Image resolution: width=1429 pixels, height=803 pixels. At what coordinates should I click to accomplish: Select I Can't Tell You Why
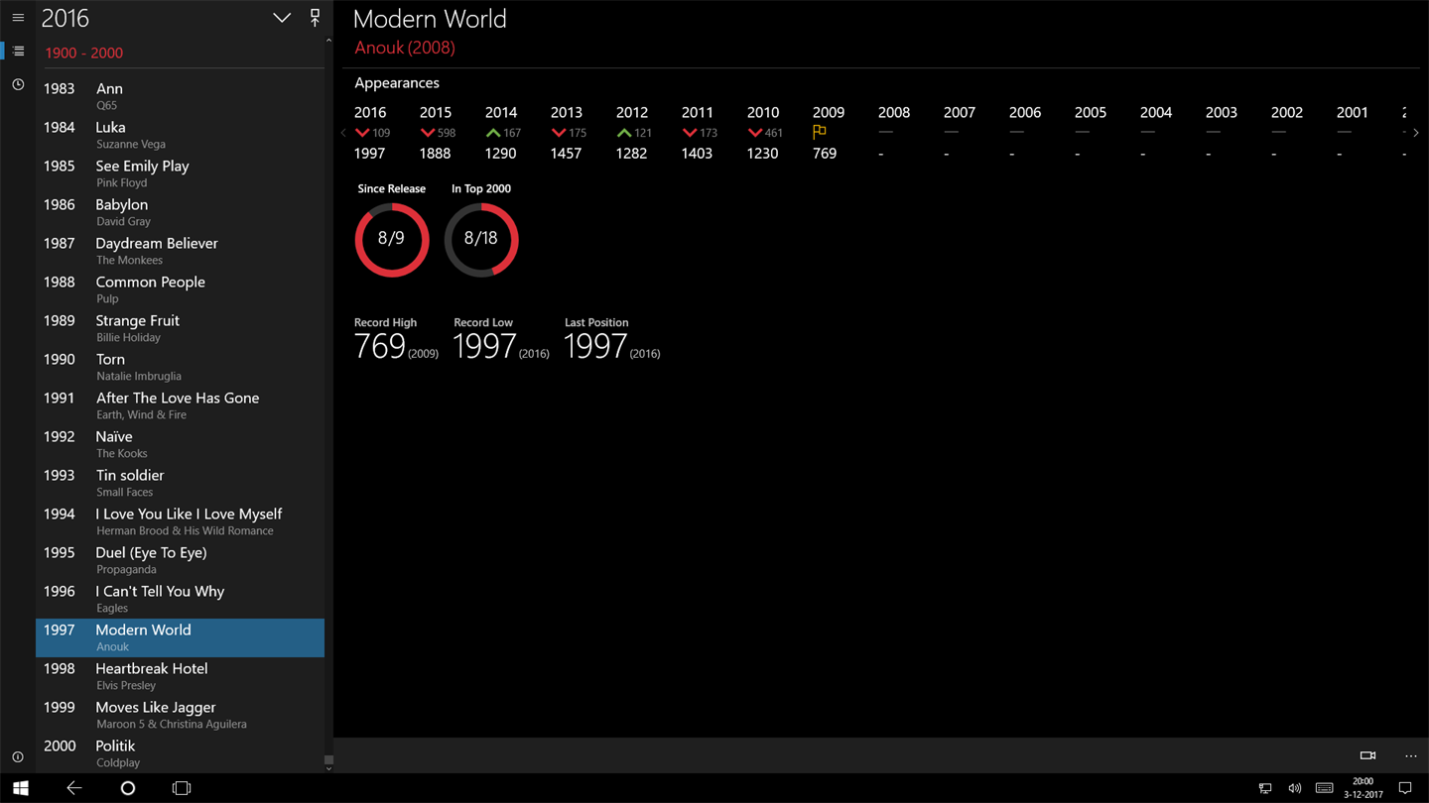[x=180, y=599]
